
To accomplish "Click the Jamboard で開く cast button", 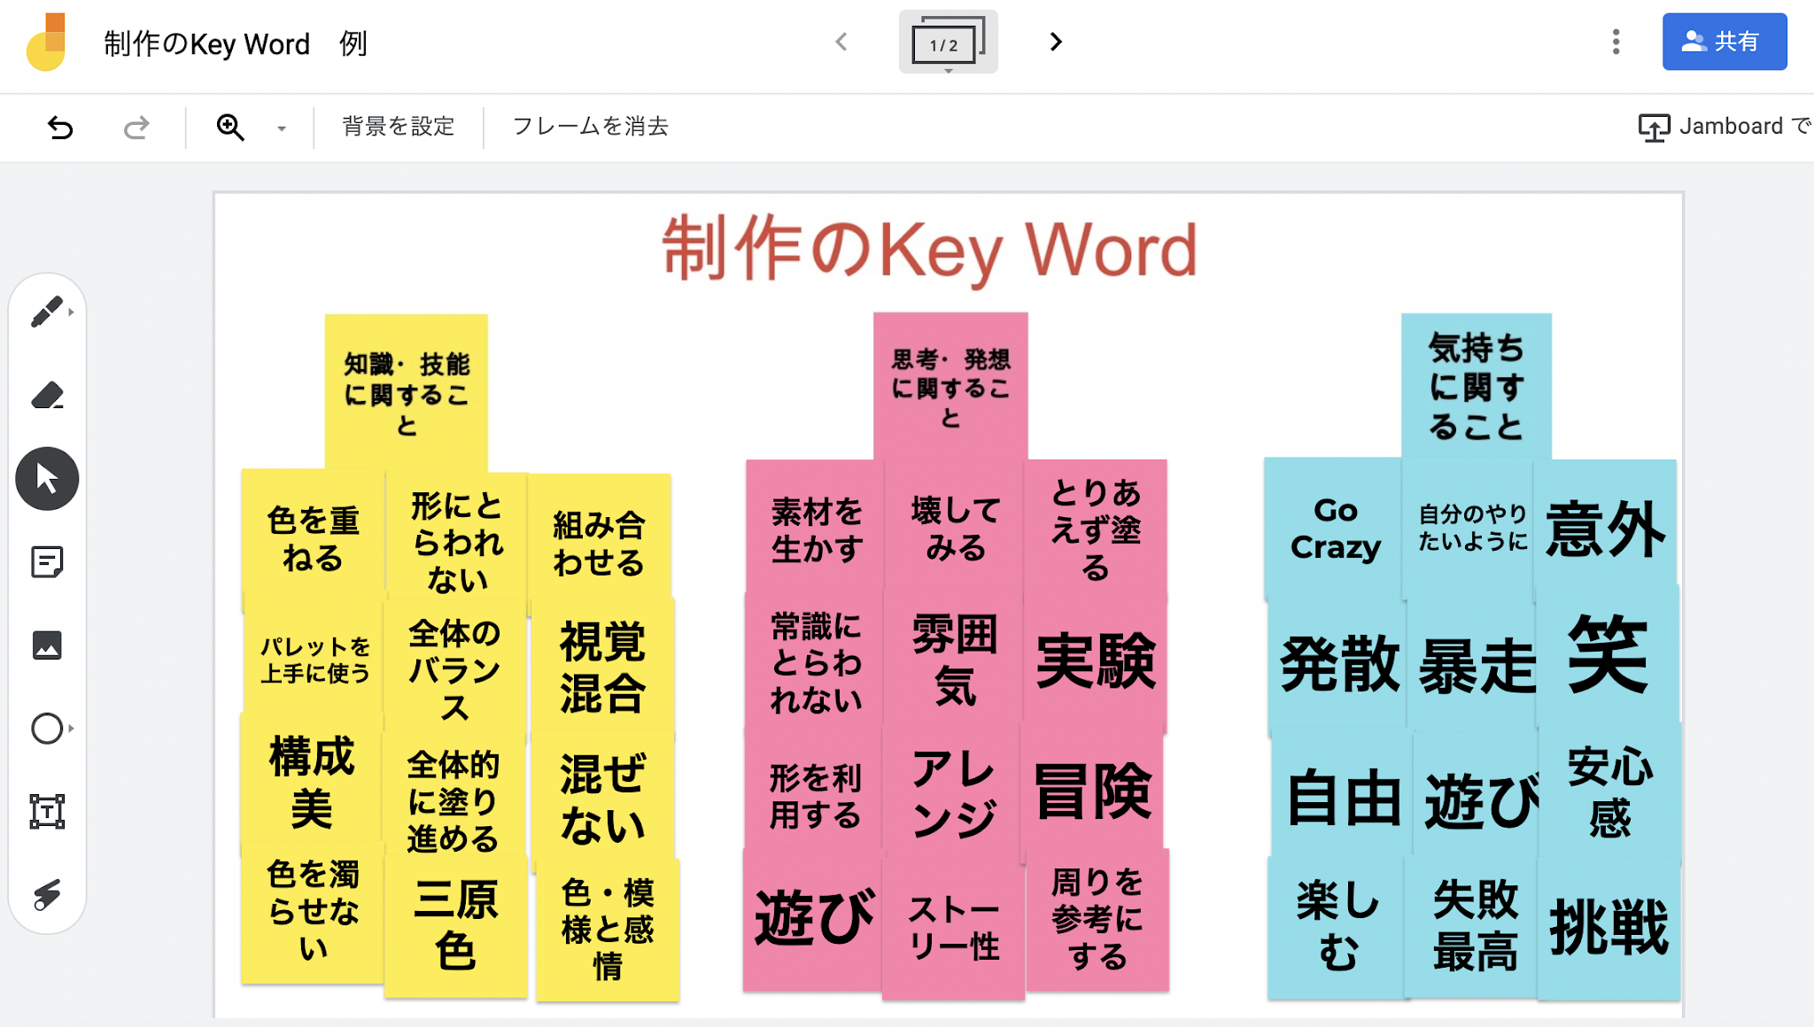I will pyautogui.click(x=1725, y=127).
